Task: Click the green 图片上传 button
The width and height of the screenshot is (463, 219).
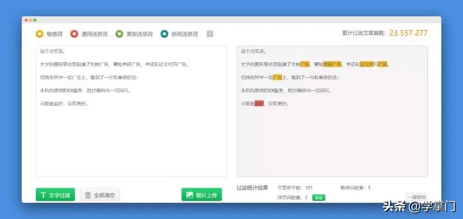Action: [x=201, y=195]
